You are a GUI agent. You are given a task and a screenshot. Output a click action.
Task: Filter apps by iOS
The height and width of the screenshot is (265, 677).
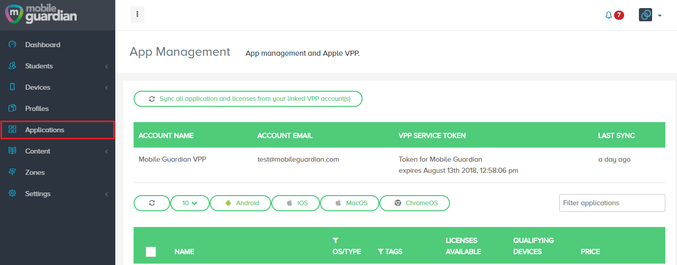296,203
